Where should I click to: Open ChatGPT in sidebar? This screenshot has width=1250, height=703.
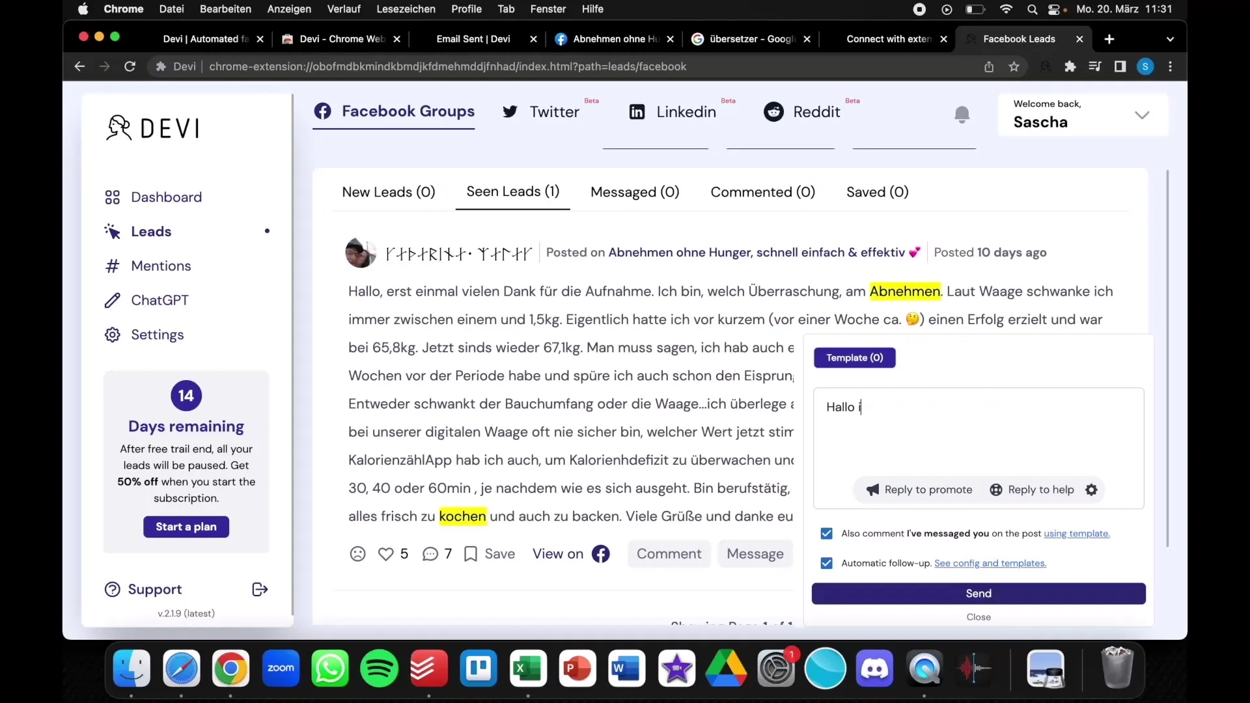[x=146, y=300]
